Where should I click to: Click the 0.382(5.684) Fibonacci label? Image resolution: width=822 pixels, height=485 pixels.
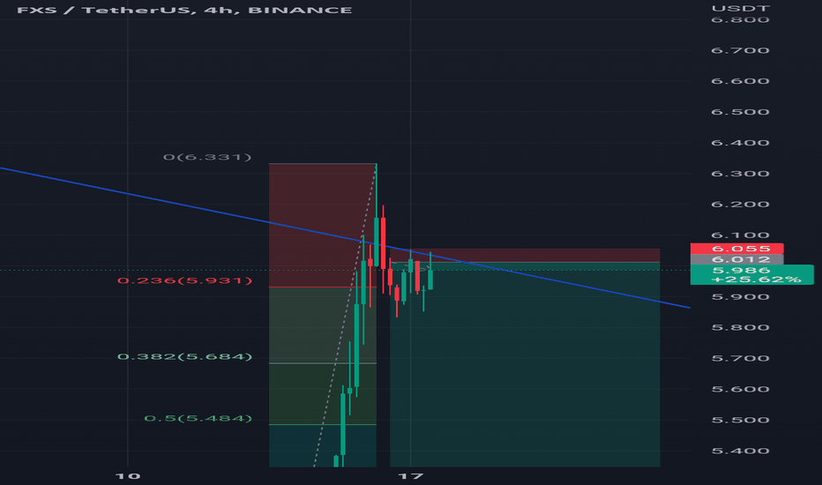[x=184, y=356]
